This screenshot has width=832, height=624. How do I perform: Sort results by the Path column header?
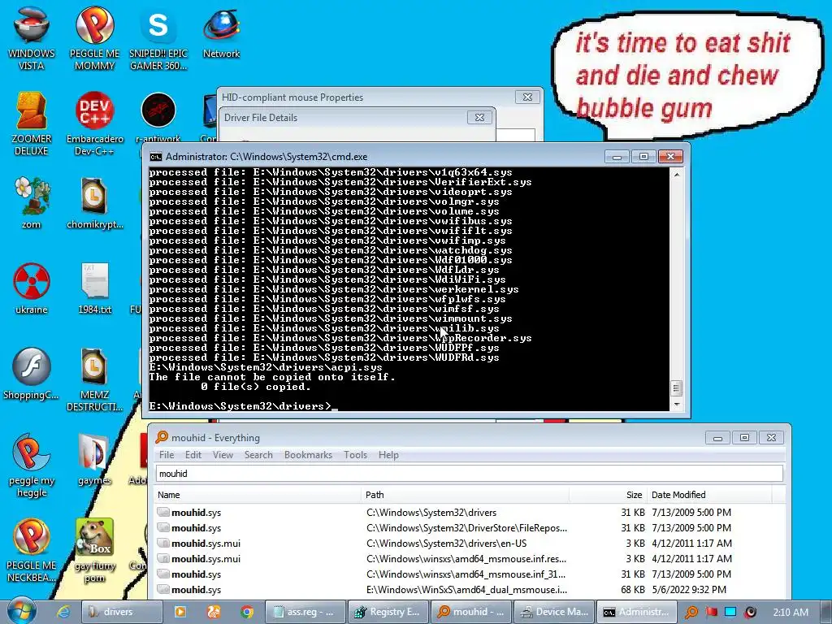point(466,495)
